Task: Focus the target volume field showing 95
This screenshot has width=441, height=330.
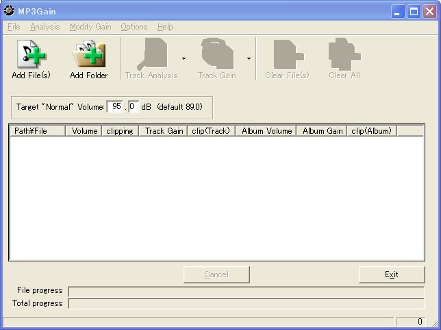Action: 115,107
